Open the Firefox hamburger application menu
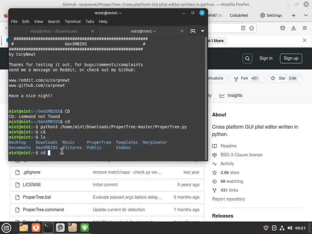The image size is (312, 234). pos(304,28)
